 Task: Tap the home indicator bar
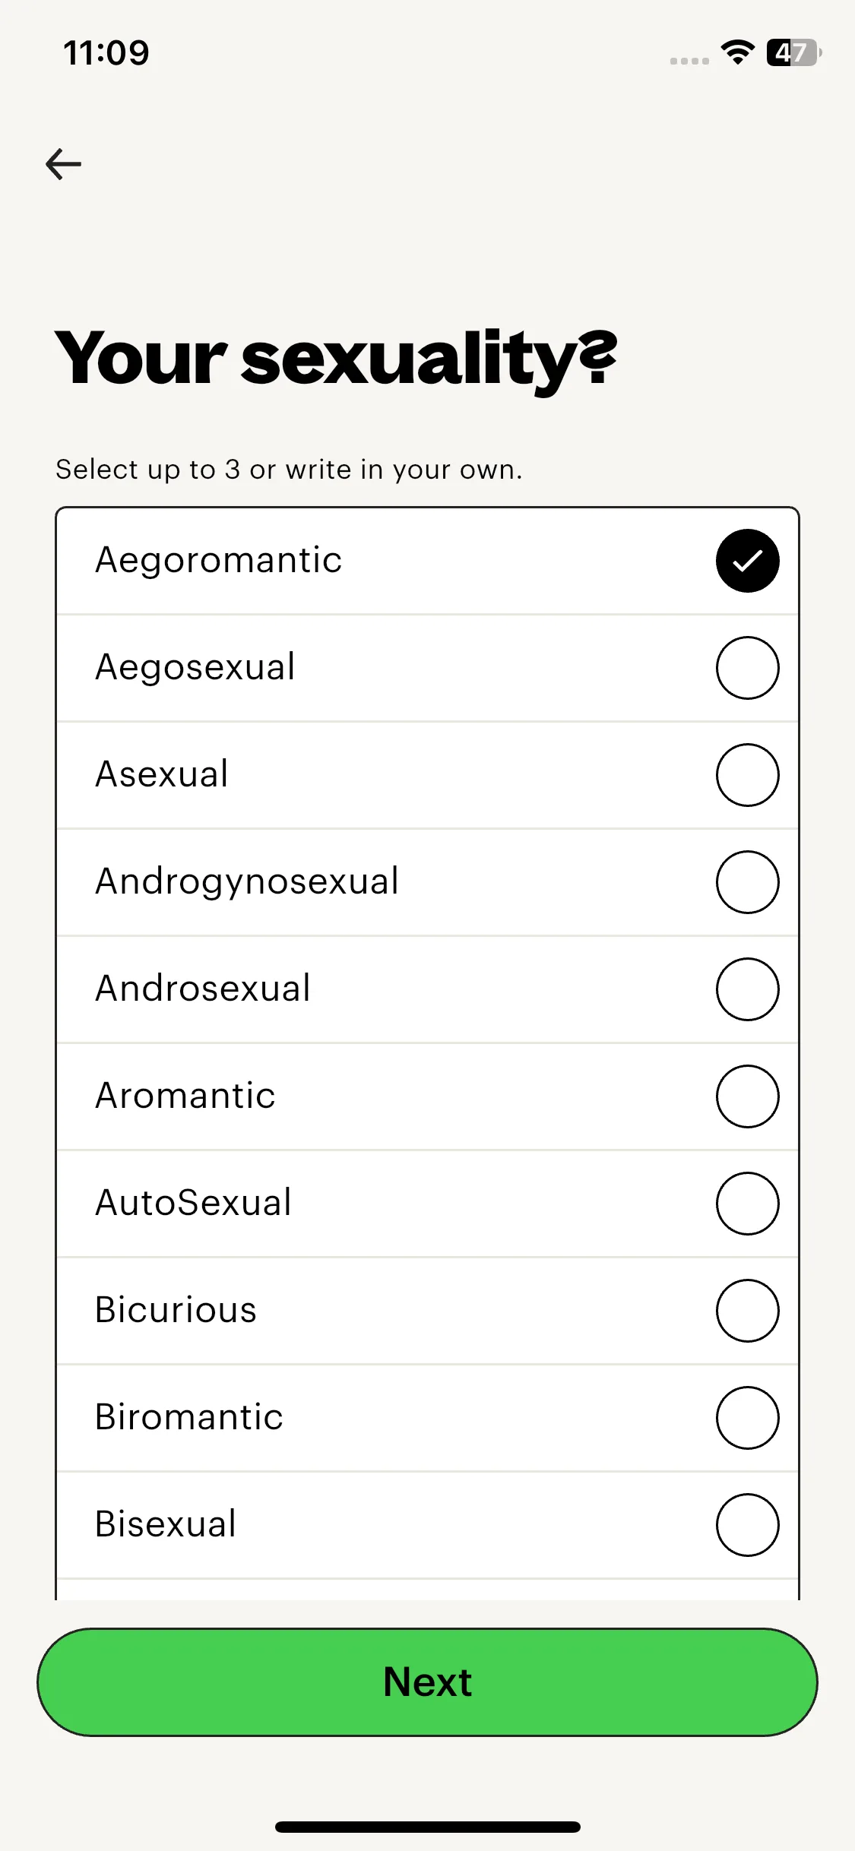(x=427, y=1827)
